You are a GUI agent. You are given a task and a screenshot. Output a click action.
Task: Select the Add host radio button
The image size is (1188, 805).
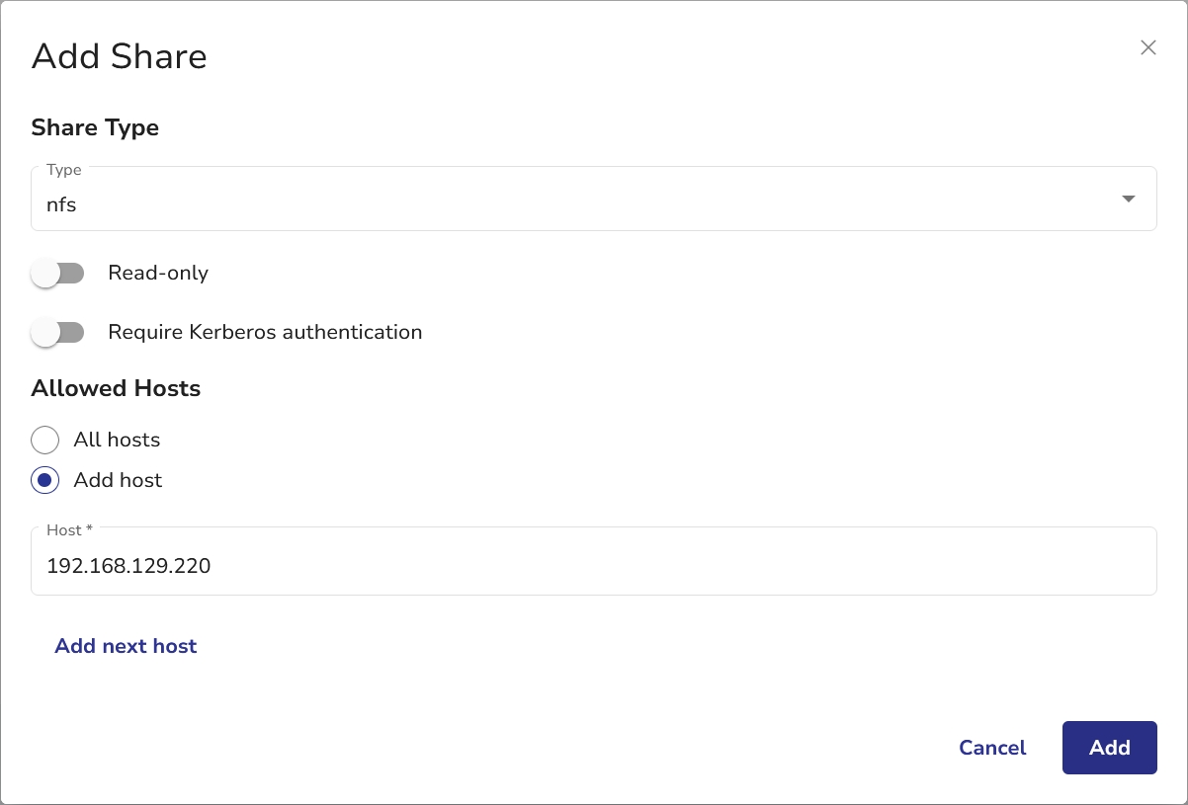point(45,481)
